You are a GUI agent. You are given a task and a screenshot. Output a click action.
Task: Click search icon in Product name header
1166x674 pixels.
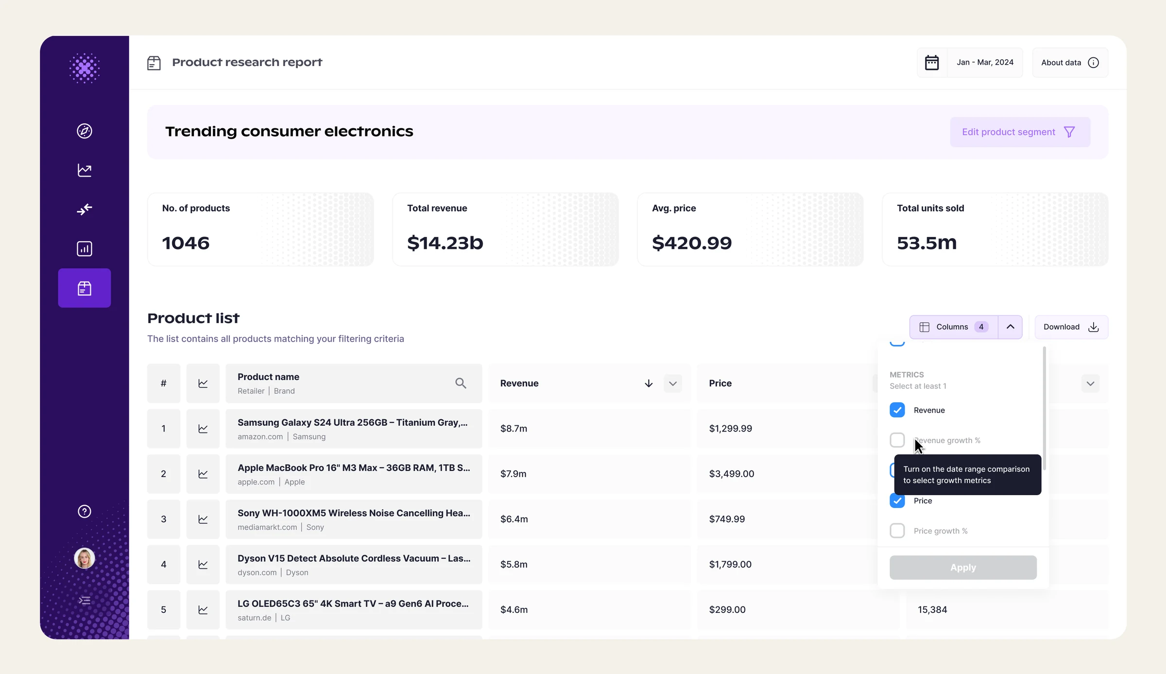[461, 383]
